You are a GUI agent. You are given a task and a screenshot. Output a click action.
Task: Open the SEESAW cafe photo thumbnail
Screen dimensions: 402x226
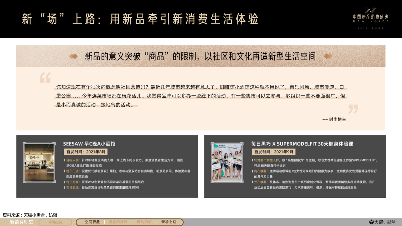(40, 163)
